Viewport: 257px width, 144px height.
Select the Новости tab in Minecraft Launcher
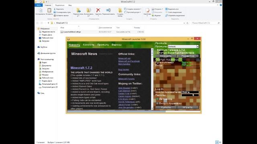(x=74, y=45)
